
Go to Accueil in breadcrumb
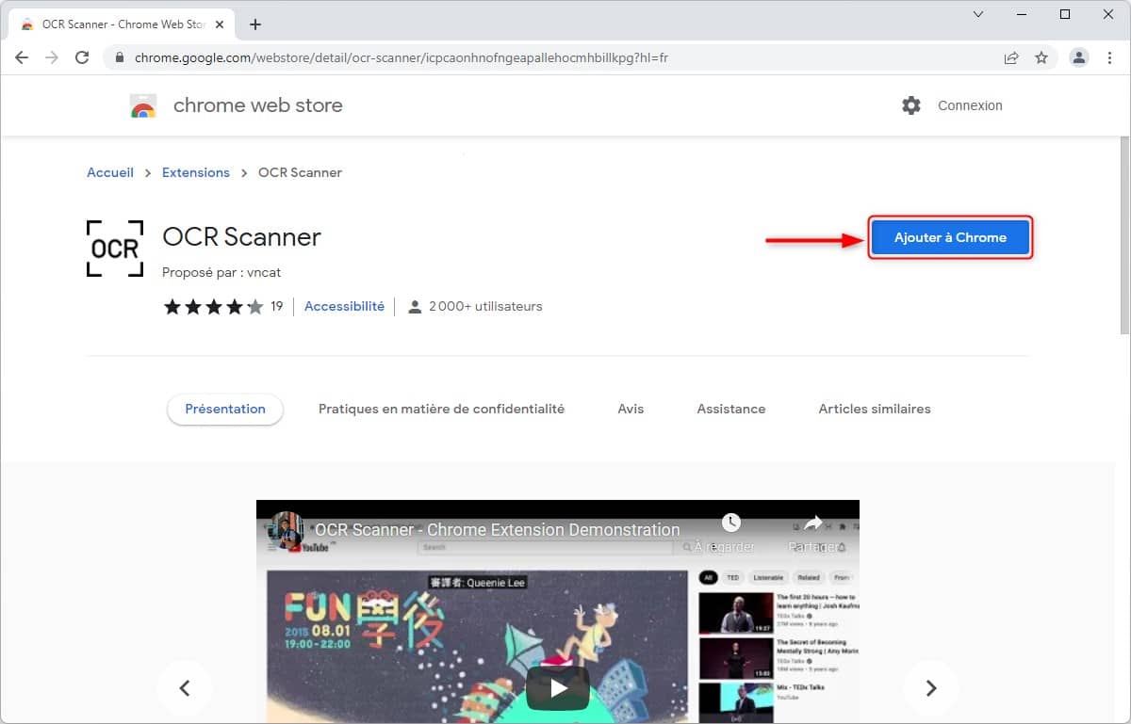[110, 172]
